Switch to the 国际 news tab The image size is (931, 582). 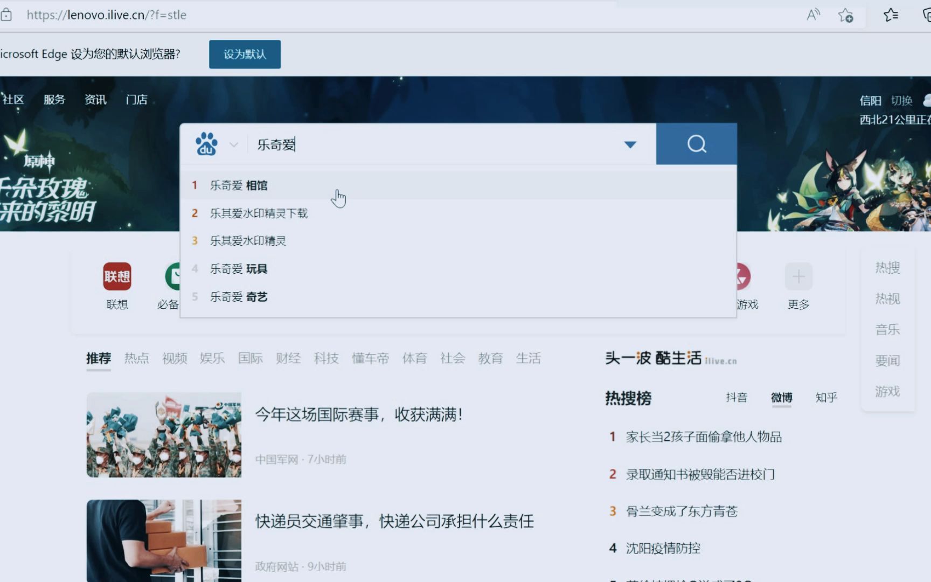(251, 358)
